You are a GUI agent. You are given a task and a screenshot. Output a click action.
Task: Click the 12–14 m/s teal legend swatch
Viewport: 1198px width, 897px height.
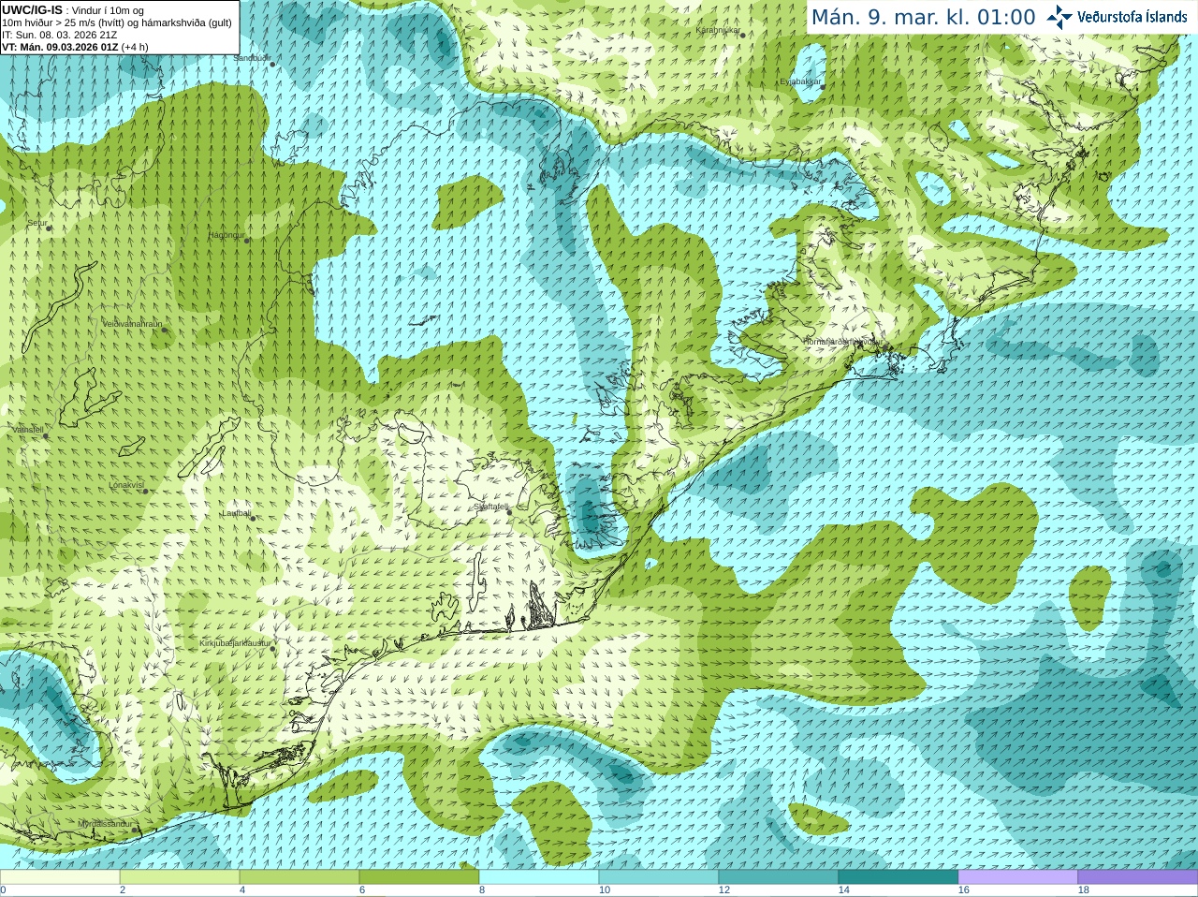779,877
